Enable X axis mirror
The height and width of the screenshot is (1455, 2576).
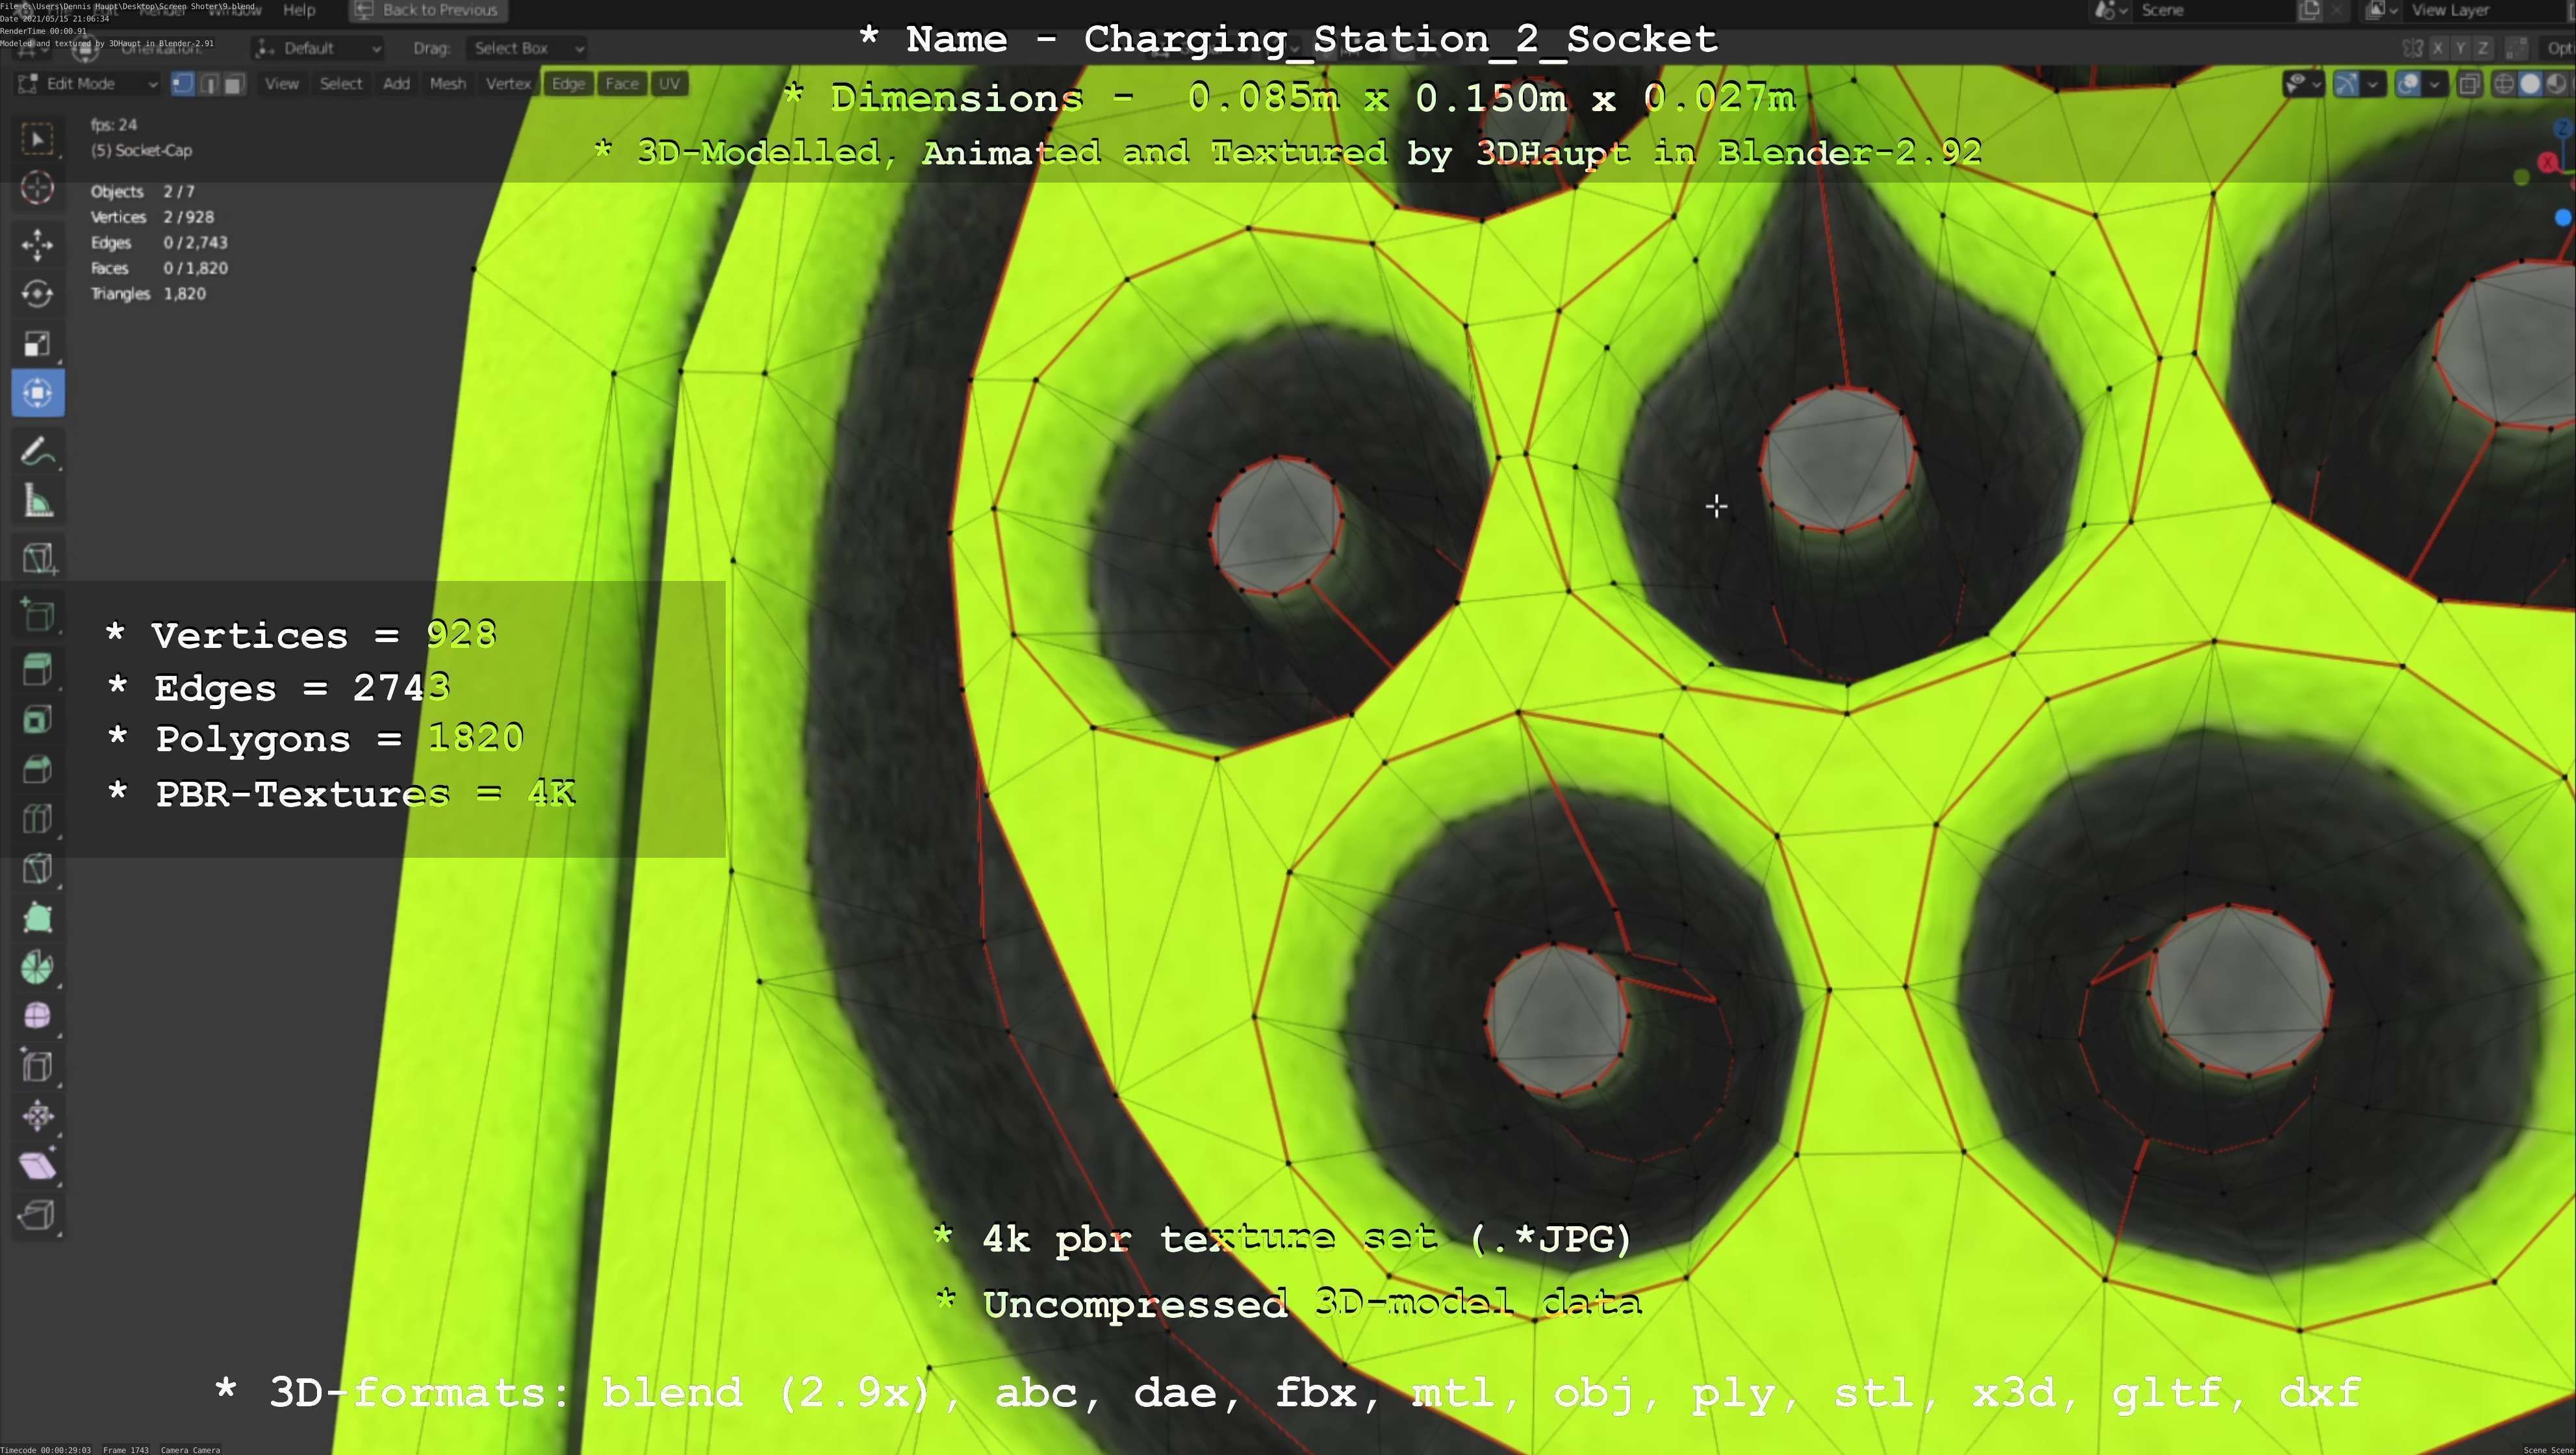2438,48
